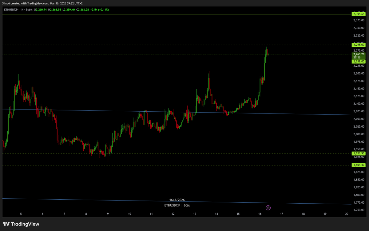Click date 16 on the time axis
This screenshot has height=231, width=369.
260,214
